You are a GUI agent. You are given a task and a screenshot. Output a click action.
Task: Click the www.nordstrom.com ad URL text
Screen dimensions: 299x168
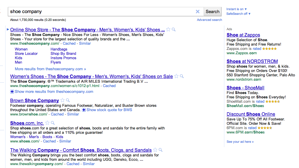(244, 80)
